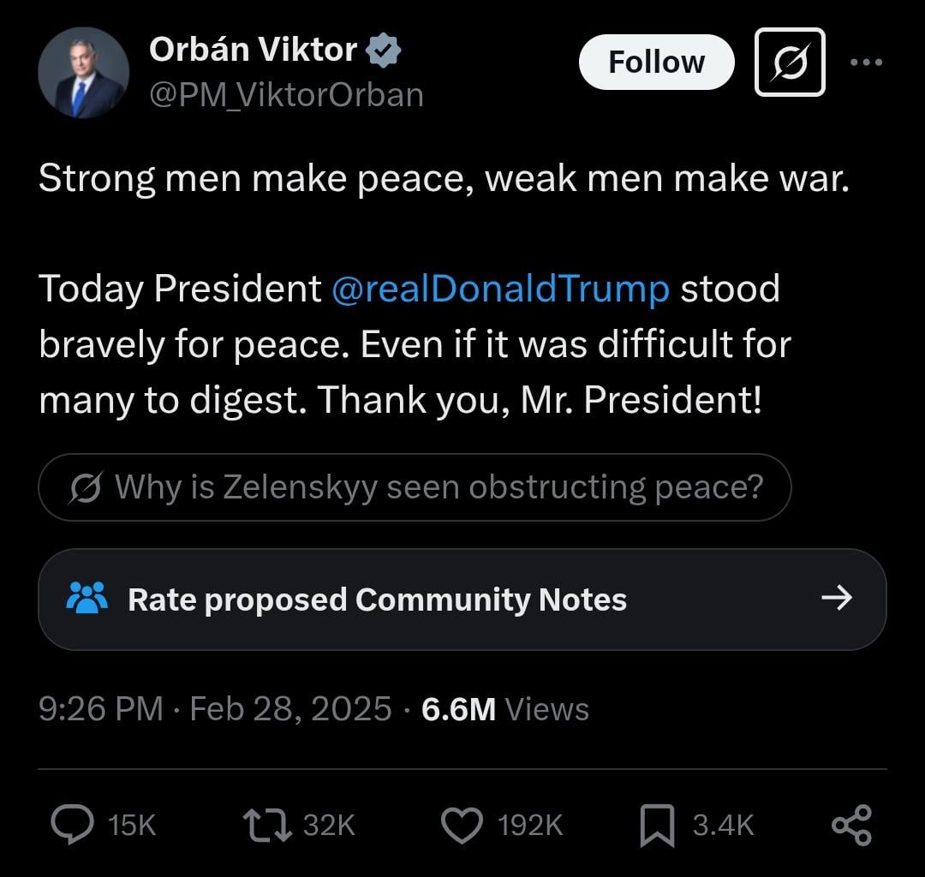Image resolution: width=925 pixels, height=877 pixels.
Task: Click the Grok icon in the suggested question
Action: pos(87,488)
